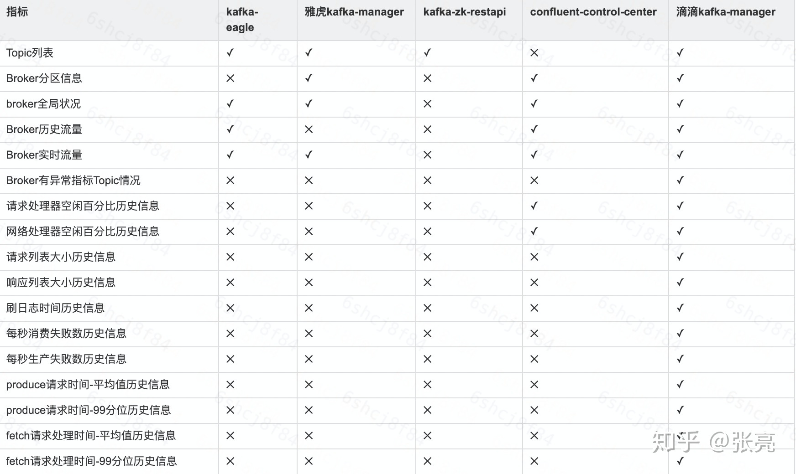Click cross for Broker历史流量 under 雅虎kafka-manager
The image size is (796, 474).
pos(309,129)
